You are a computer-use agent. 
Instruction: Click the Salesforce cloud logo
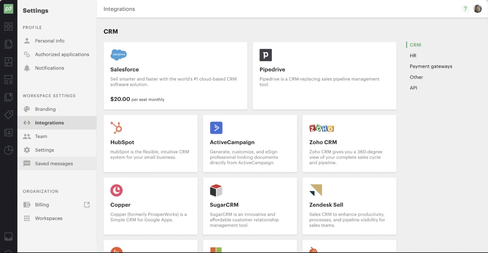pos(119,55)
